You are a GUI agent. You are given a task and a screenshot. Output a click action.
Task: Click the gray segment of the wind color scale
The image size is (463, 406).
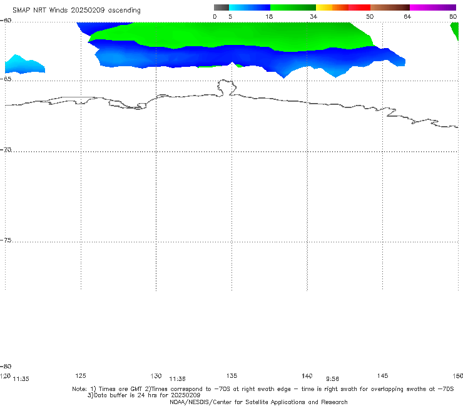pos(221,7)
